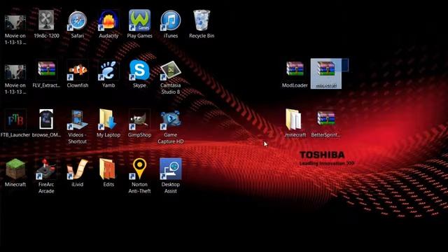Select the BetterSprint archive icon
The image size is (448, 252).
coord(326,119)
